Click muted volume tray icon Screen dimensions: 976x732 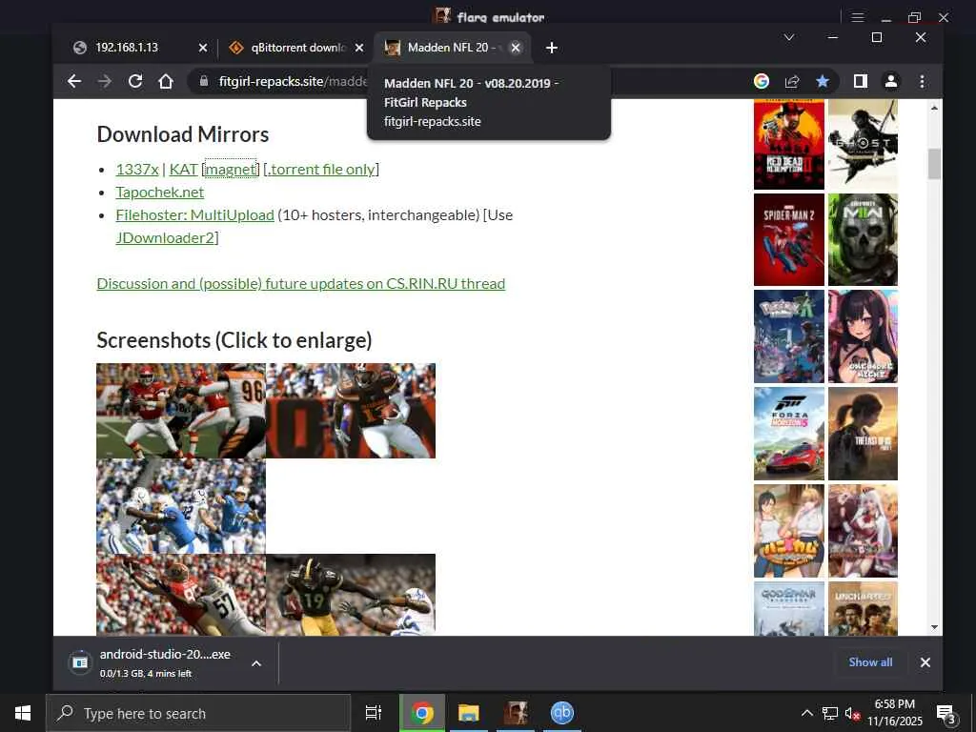click(852, 713)
